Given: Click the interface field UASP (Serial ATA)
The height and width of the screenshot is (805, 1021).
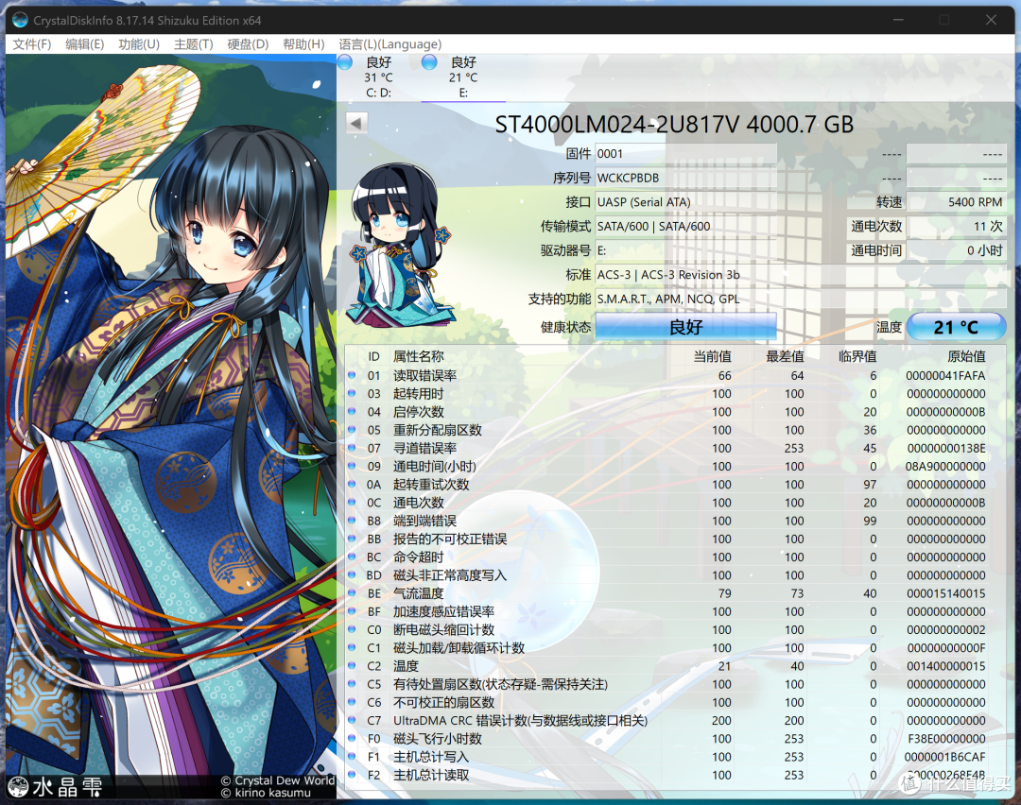Looking at the screenshot, I should point(685,202).
